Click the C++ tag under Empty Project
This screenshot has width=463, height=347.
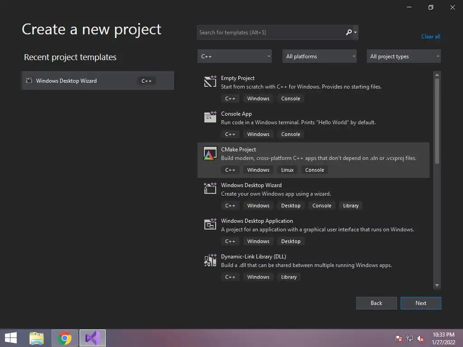[x=230, y=98]
